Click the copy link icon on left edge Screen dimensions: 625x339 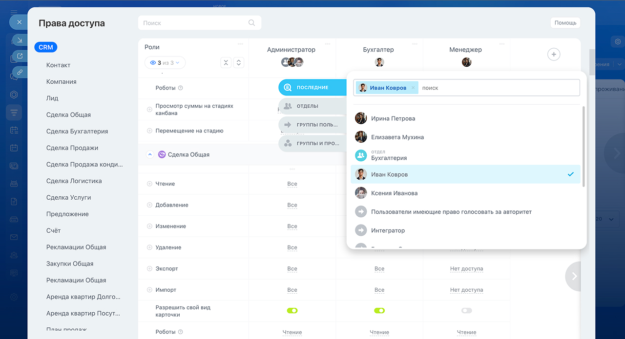pos(20,72)
